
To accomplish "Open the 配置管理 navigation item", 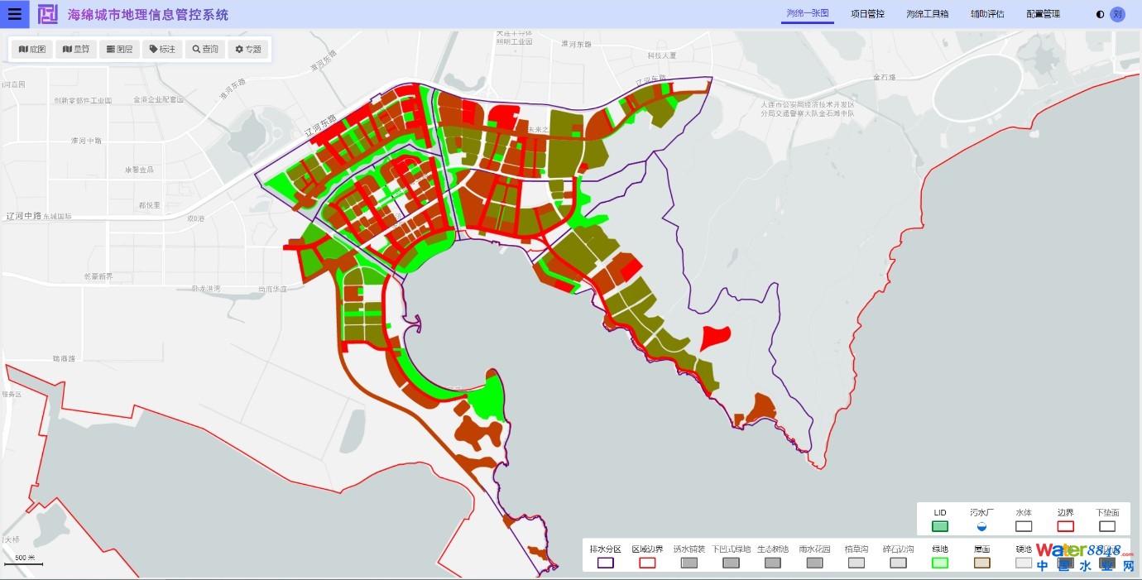I will tap(1043, 14).
